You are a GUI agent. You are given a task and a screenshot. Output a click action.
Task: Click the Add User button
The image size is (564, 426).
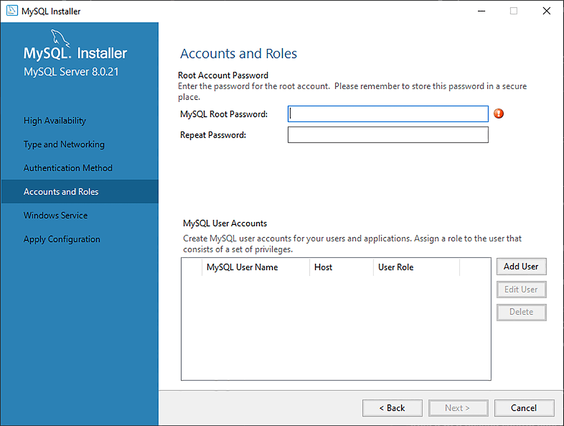point(521,266)
